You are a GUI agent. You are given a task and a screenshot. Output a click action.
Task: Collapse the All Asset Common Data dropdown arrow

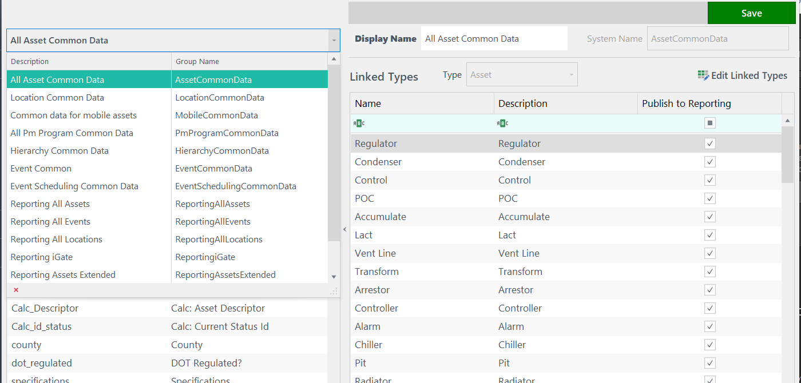(334, 41)
